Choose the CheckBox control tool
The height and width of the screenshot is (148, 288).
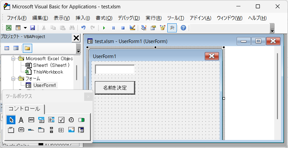pyautogui.click(x=61, y=120)
